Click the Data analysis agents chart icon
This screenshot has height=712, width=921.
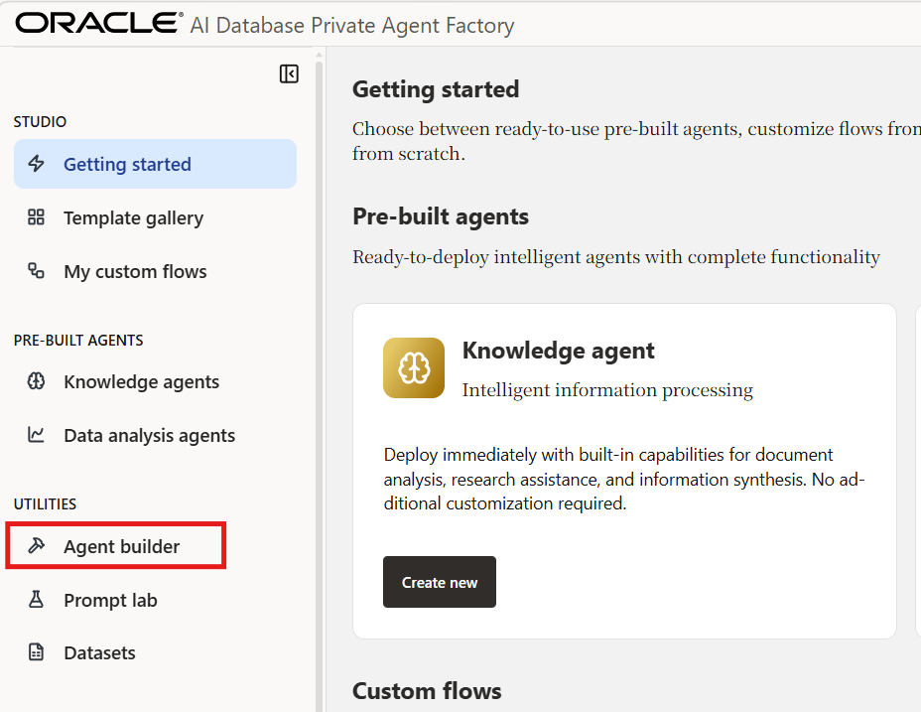pos(37,435)
